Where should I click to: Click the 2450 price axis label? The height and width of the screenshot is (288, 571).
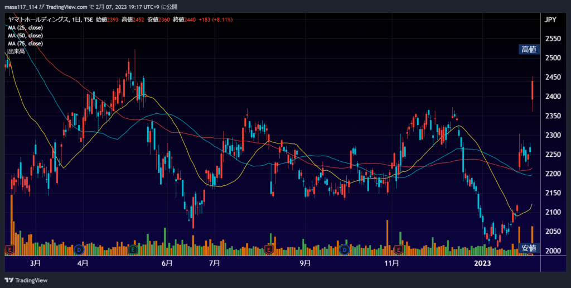[553, 77]
